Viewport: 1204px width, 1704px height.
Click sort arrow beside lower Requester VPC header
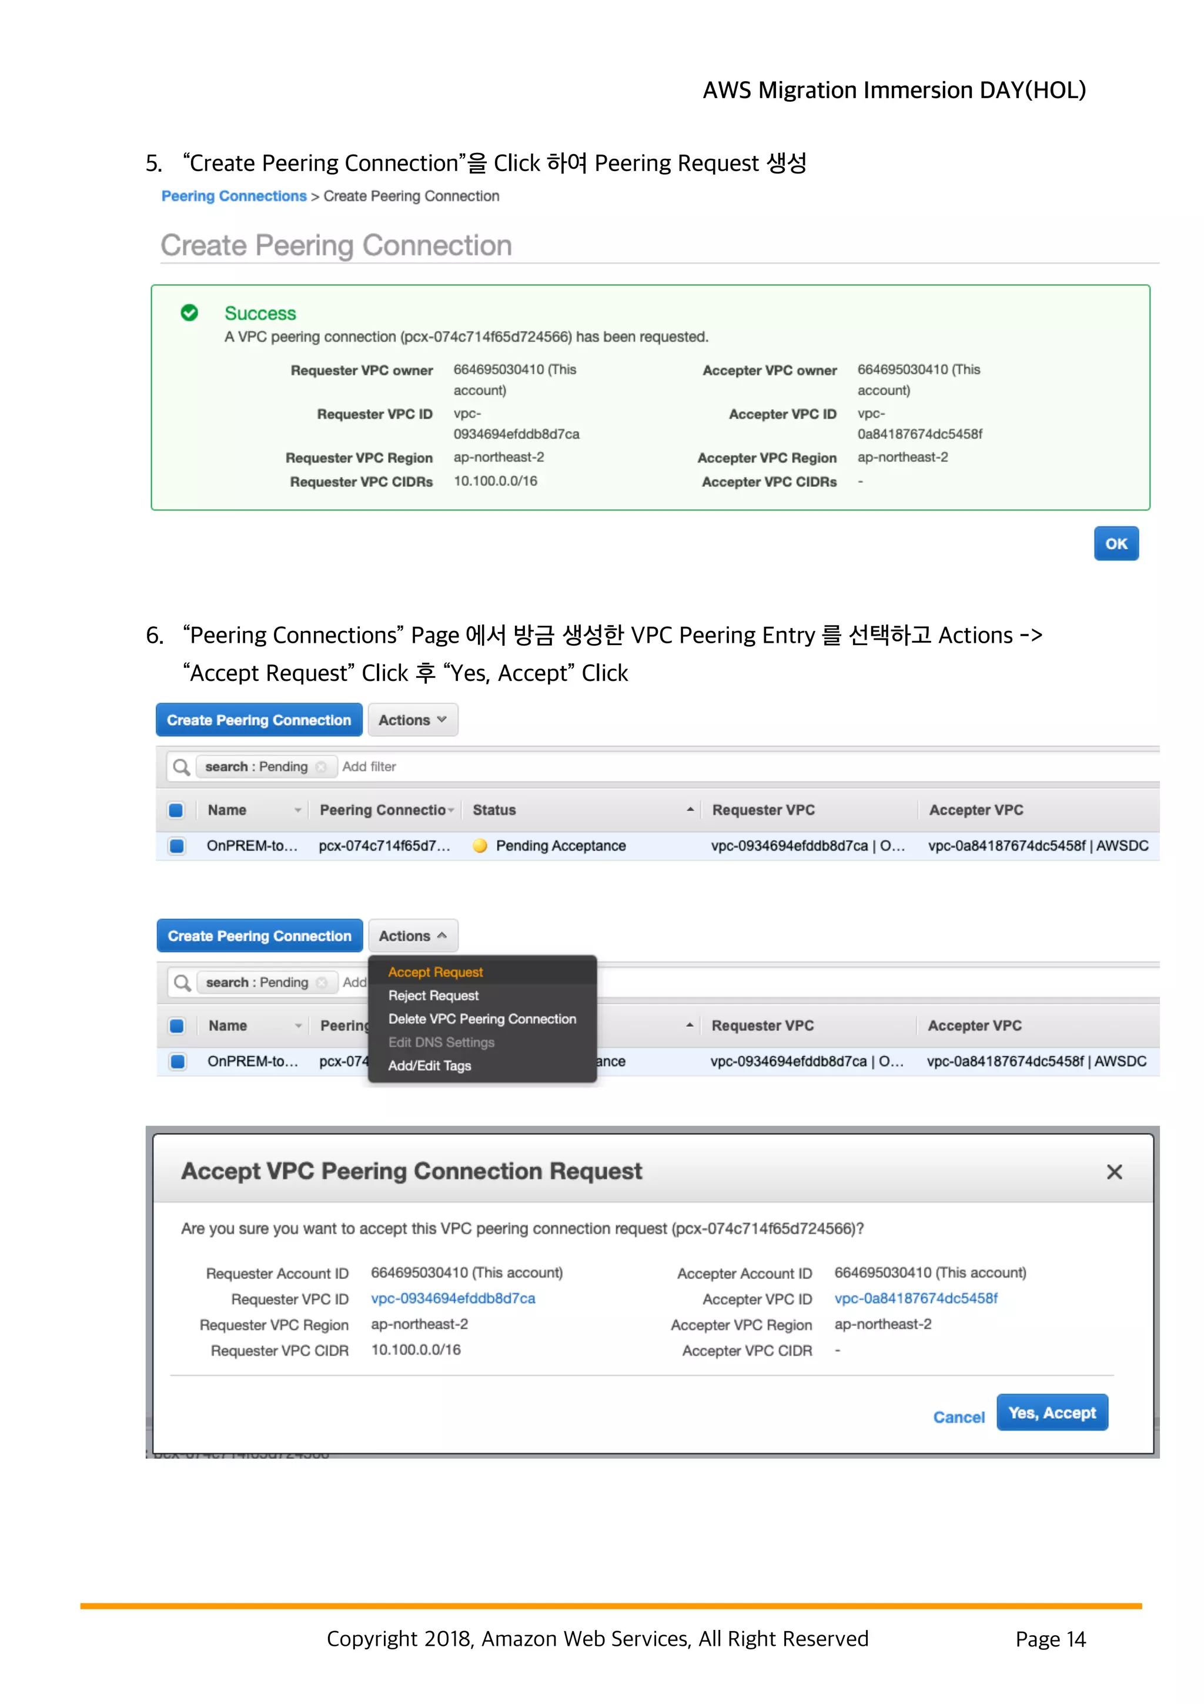(x=689, y=1025)
